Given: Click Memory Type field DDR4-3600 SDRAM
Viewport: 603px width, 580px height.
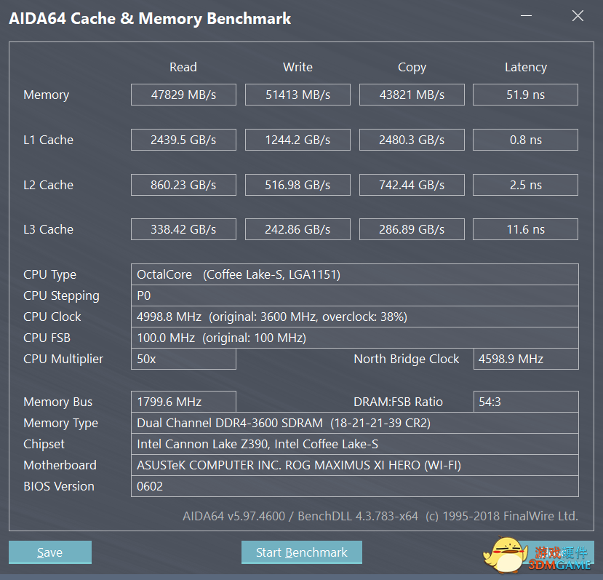Looking at the screenshot, I should click(x=354, y=423).
